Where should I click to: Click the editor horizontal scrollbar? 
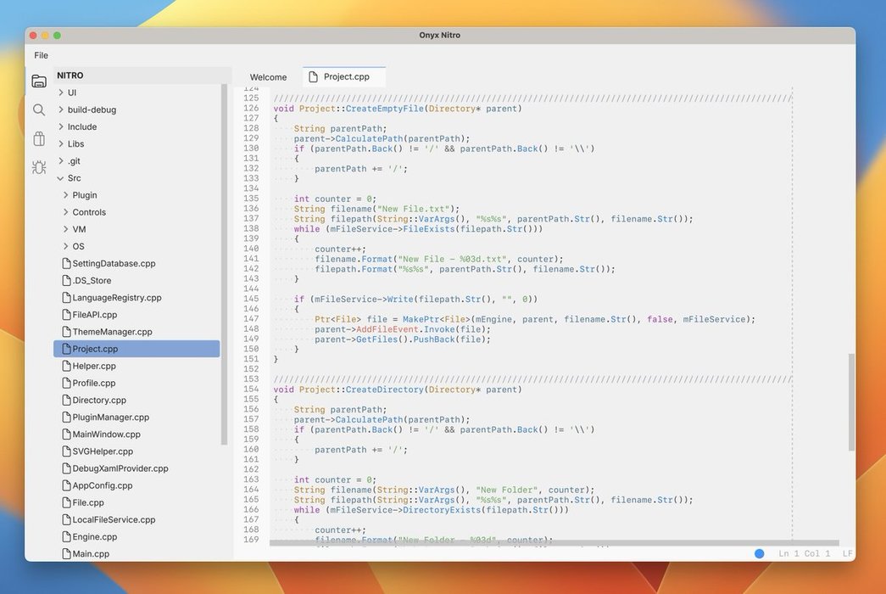click(554, 543)
